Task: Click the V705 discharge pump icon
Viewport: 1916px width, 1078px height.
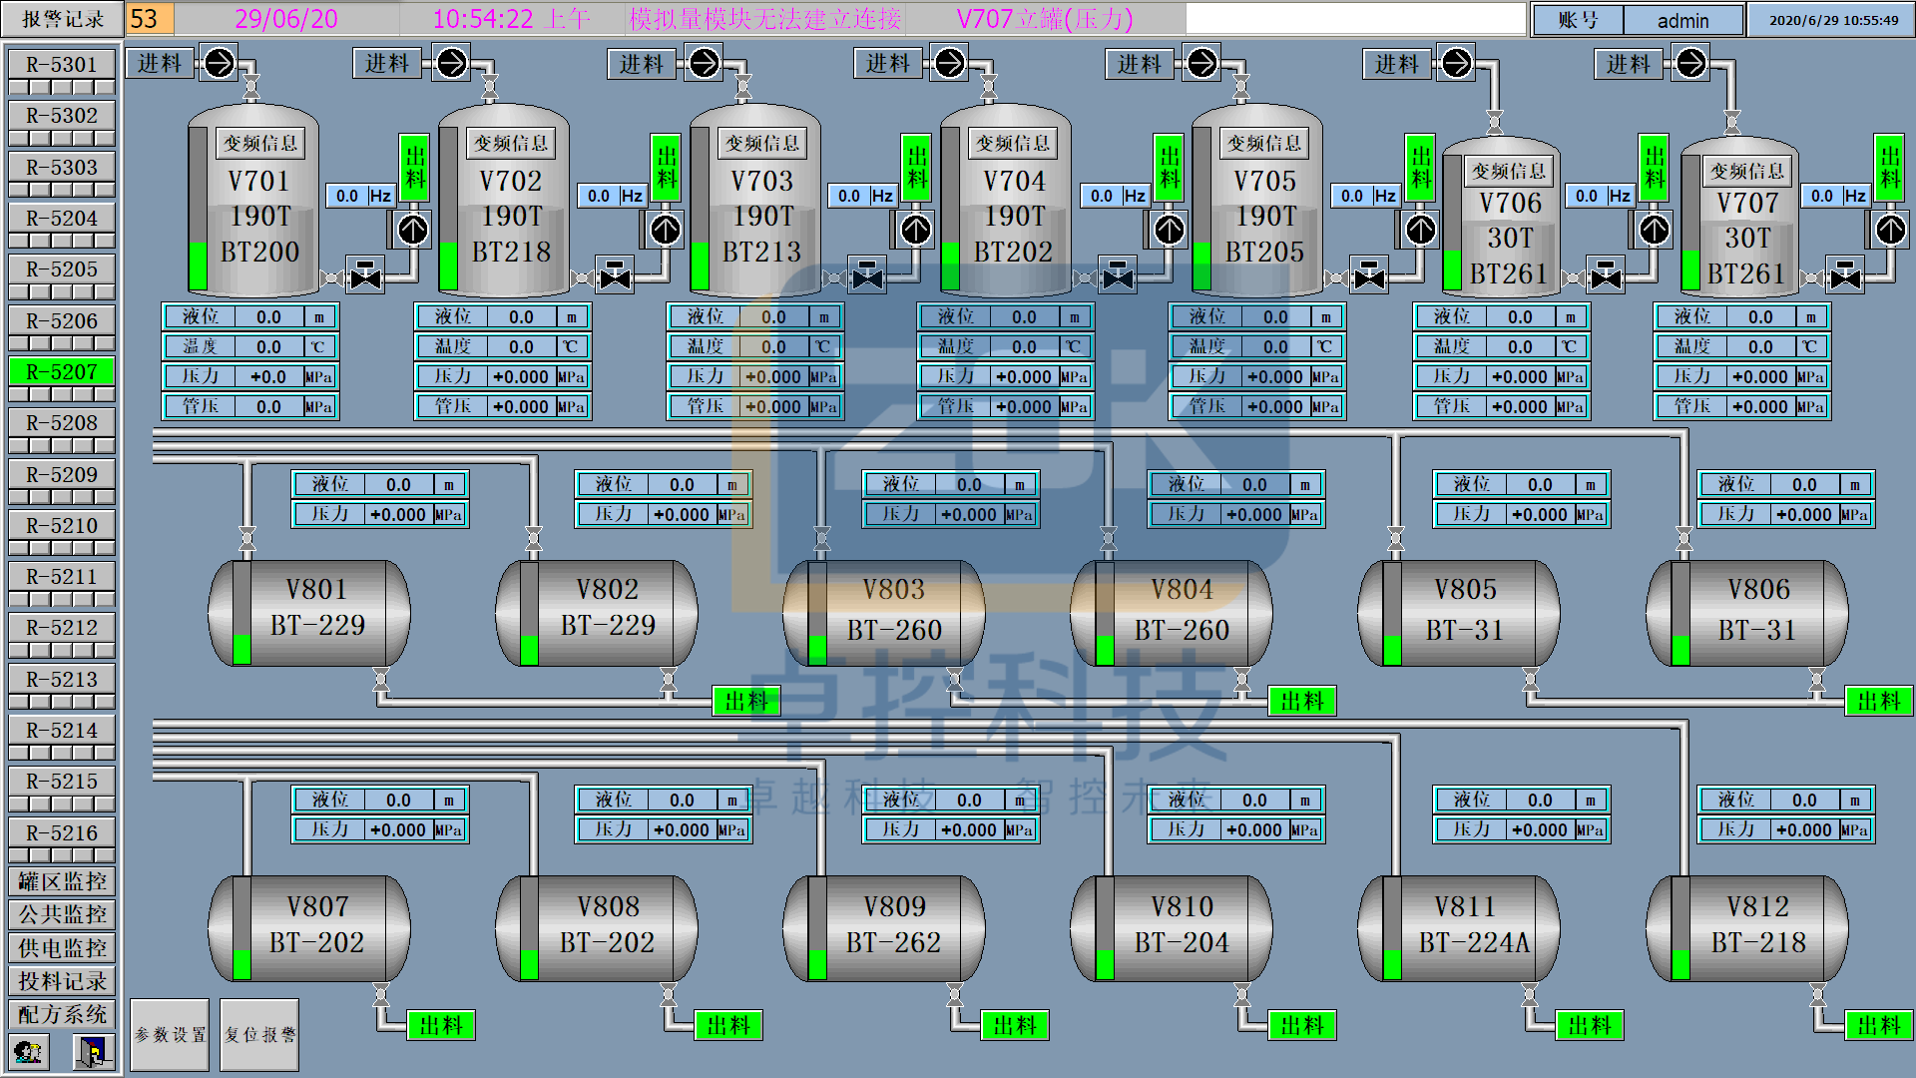Action: point(1420,231)
